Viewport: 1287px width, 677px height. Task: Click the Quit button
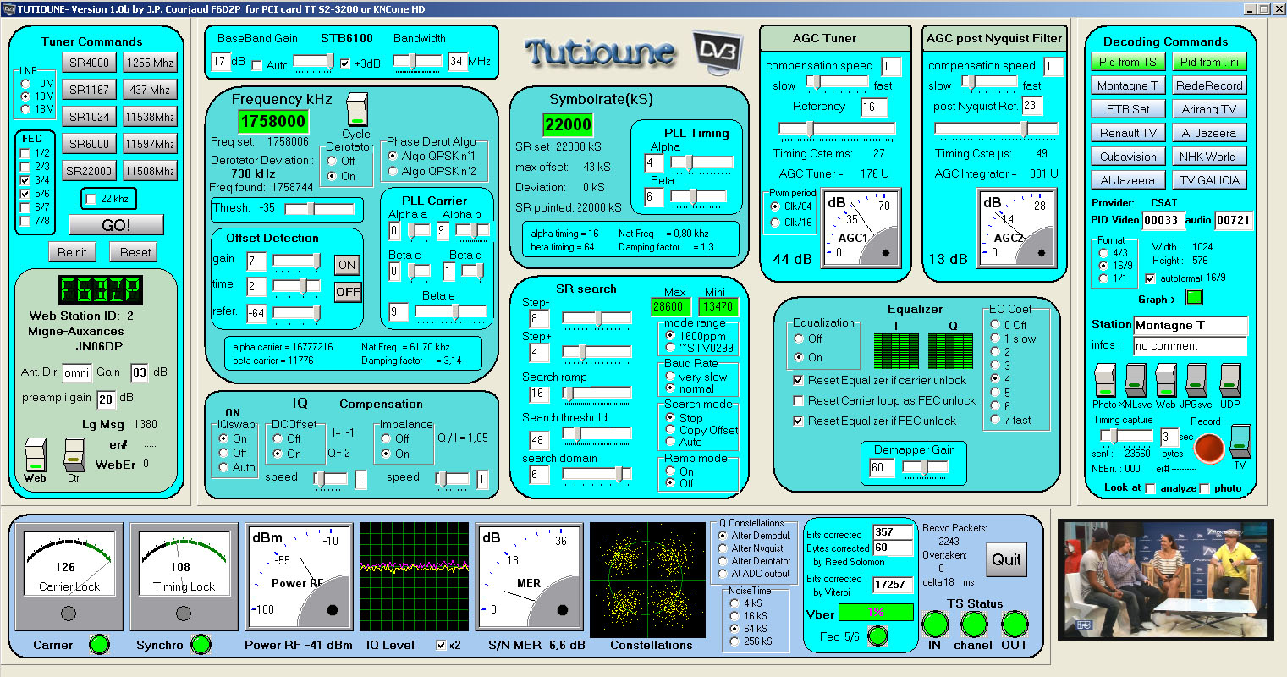click(1006, 559)
